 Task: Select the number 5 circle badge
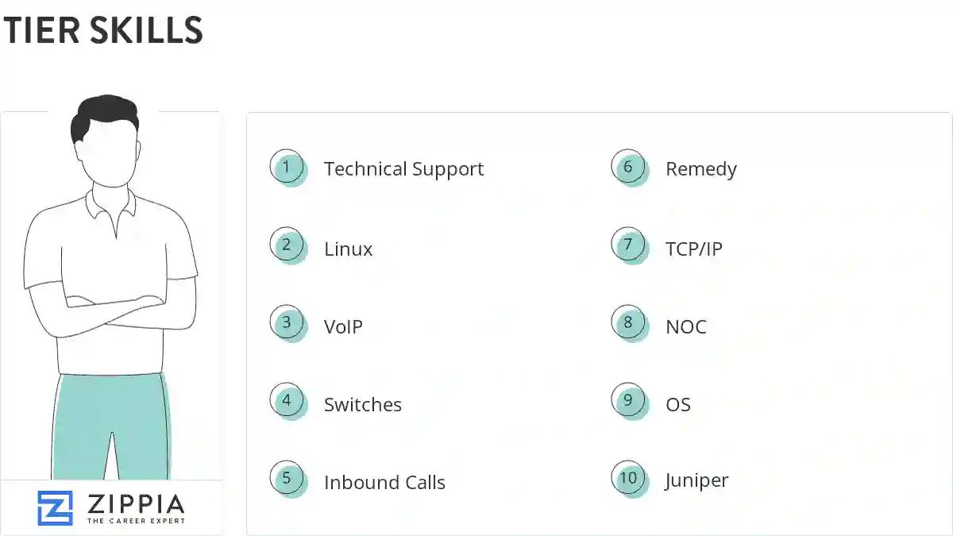[x=287, y=479]
